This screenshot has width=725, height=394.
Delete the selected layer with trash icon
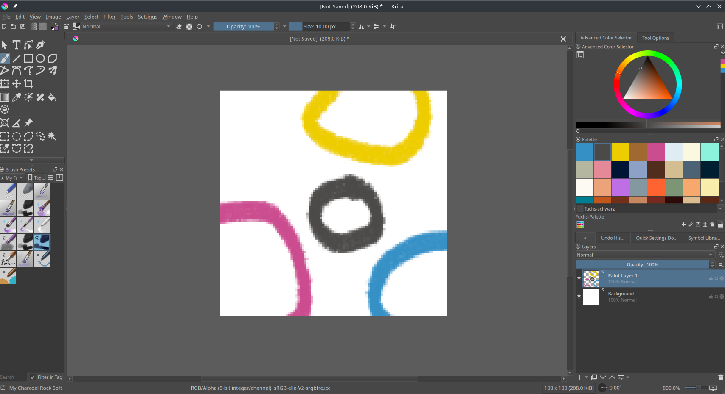[x=720, y=377]
